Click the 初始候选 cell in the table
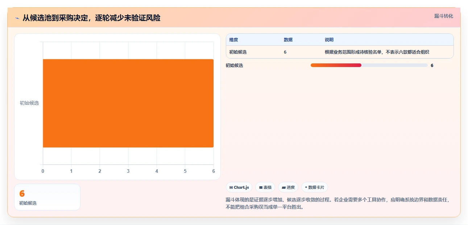Viewport: 468px width, 225px height. click(238, 52)
